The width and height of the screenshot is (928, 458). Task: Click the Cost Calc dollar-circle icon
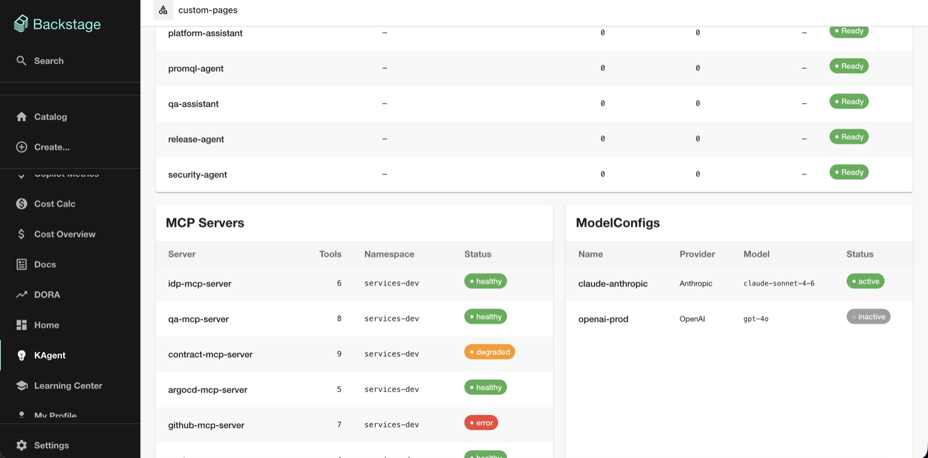[21, 203]
